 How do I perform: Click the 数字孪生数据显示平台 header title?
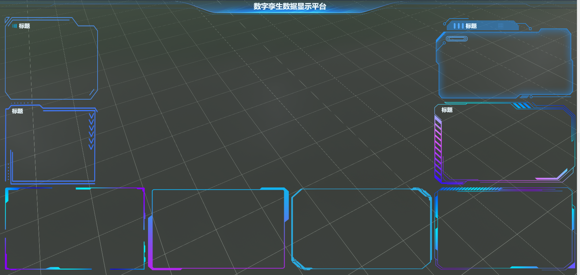(x=290, y=6)
